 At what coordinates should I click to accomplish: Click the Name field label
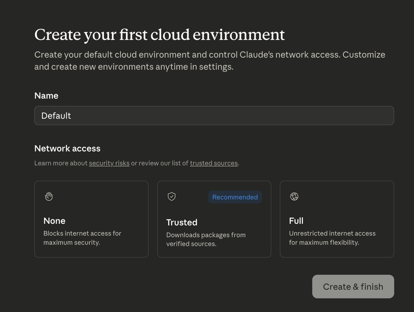pyautogui.click(x=46, y=95)
